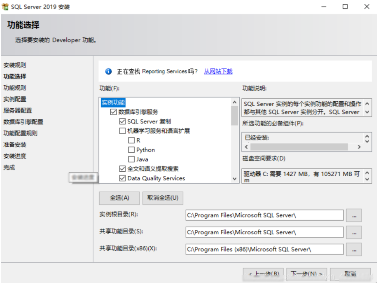Check the Python checkbox
This screenshot has width=383, height=287.
coord(131,150)
